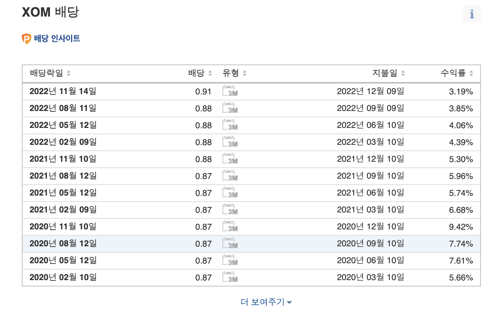
Task: Click 3M calendar icon in 2022년 02월 09일 row
Action: click(x=230, y=142)
